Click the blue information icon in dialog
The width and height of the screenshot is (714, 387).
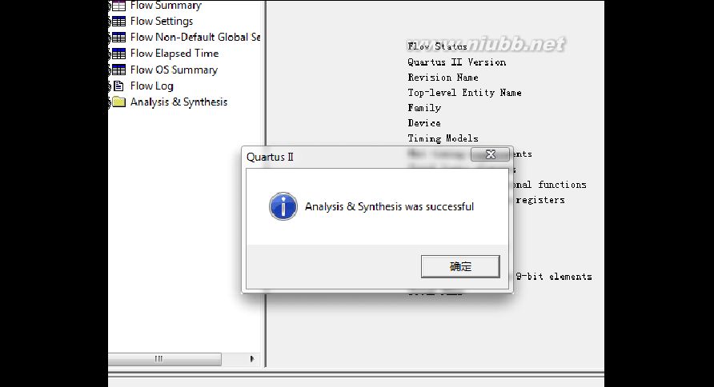(283, 206)
